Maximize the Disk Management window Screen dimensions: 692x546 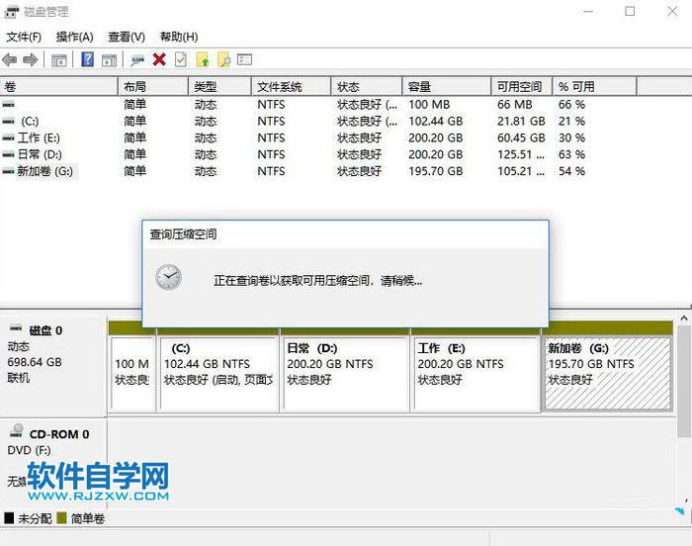coord(630,12)
